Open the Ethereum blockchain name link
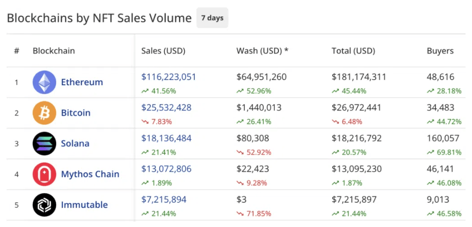 pyautogui.click(x=82, y=82)
